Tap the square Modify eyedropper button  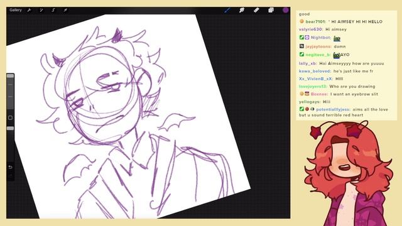(x=10, y=117)
